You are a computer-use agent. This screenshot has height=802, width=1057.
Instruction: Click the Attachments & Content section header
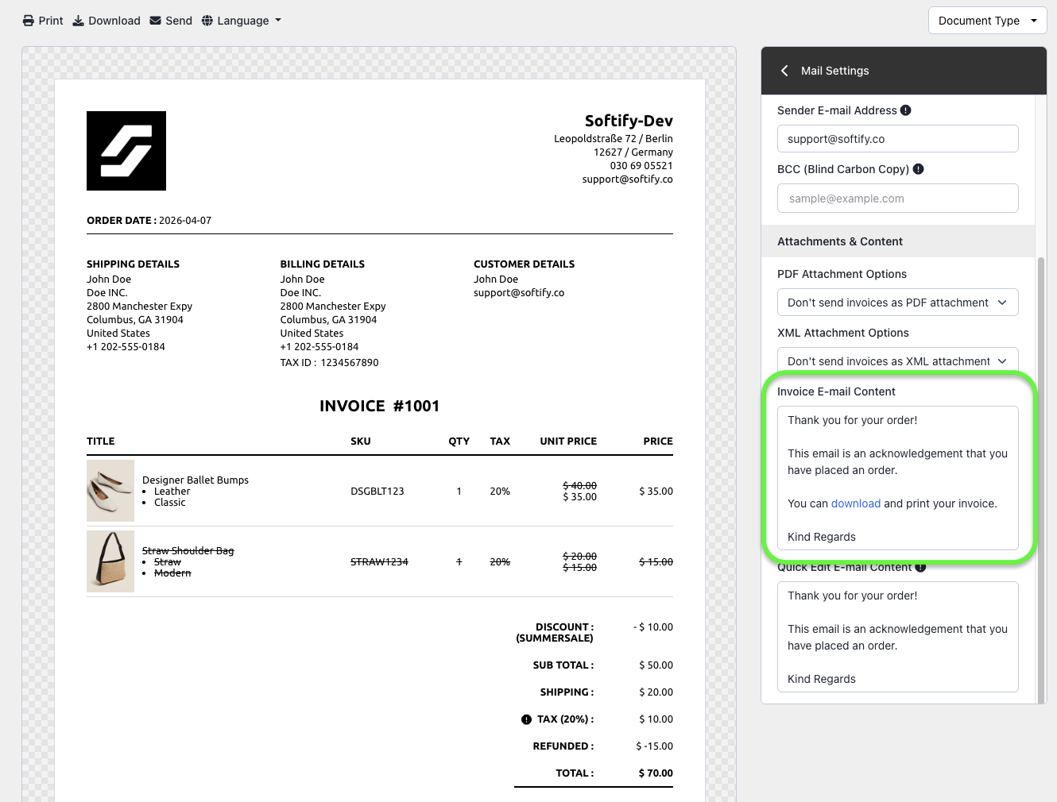pyautogui.click(x=840, y=241)
